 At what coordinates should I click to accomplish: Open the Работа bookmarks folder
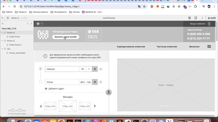coord(7,12)
